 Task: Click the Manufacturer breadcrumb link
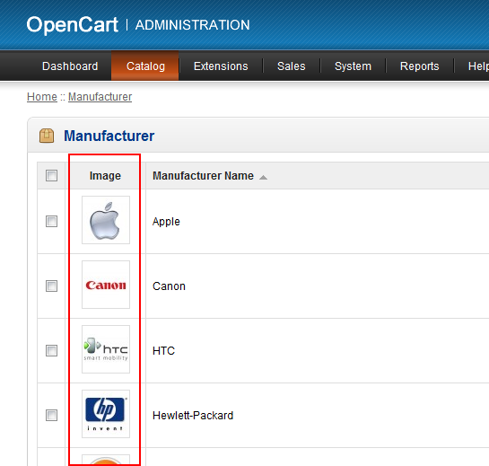100,97
